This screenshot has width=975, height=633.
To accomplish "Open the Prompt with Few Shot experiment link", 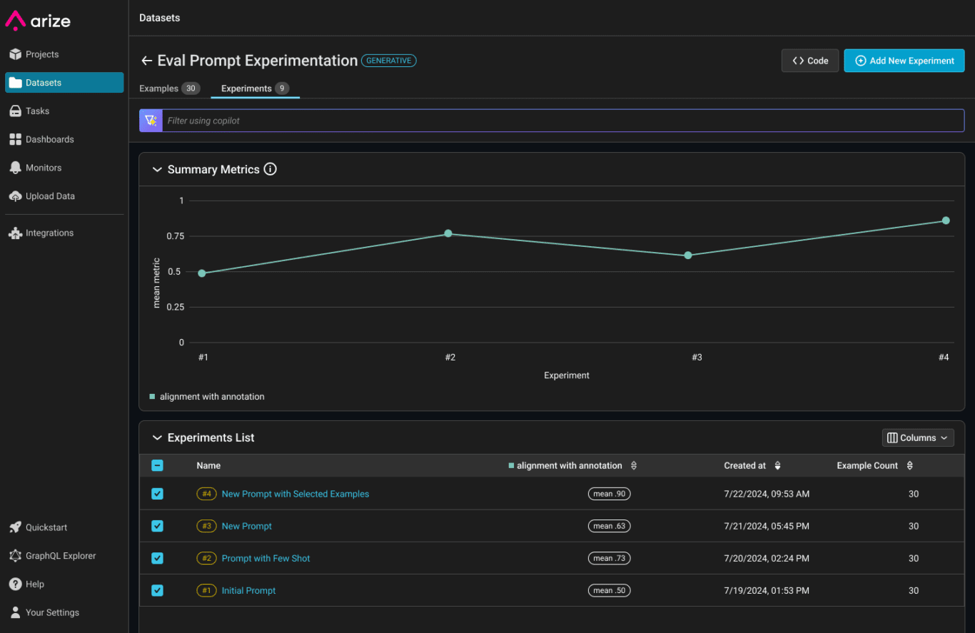I will 266,558.
